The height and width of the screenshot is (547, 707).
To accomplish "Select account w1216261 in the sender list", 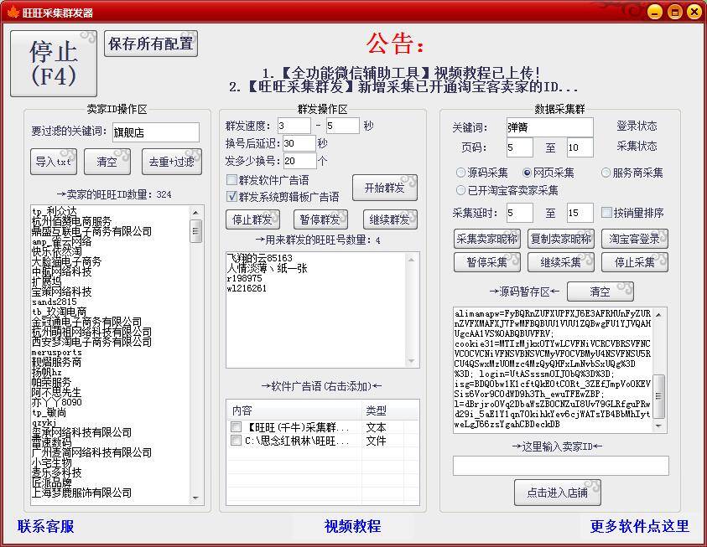I will click(x=247, y=288).
